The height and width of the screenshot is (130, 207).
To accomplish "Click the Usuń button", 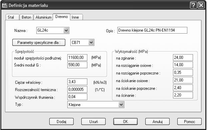I will click(x=93, y=121).
